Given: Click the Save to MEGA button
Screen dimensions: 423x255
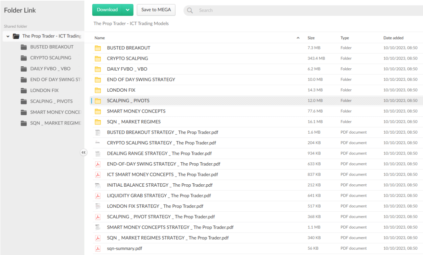Looking at the screenshot, I should point(156,10).
